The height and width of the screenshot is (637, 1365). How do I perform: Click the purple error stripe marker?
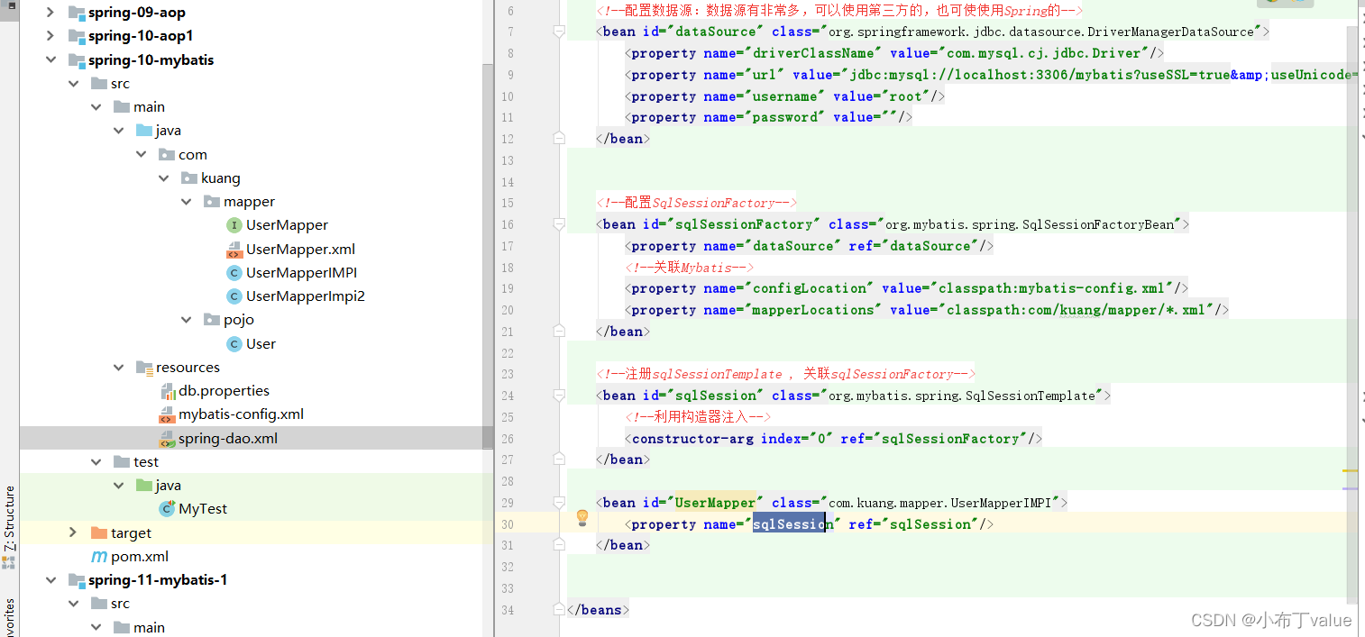1350,488
